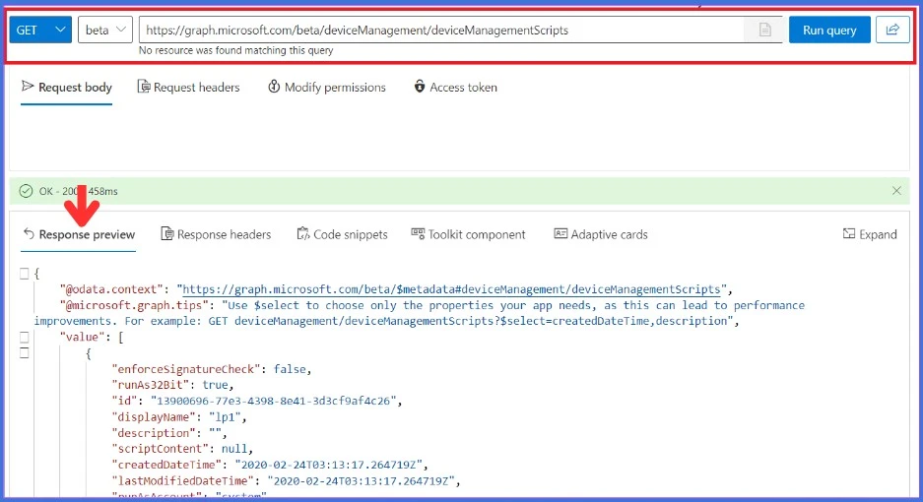Select the Response headers tab
Image resolution: width=923 pixels, height=502 pixels.
[x=216, y=234]
